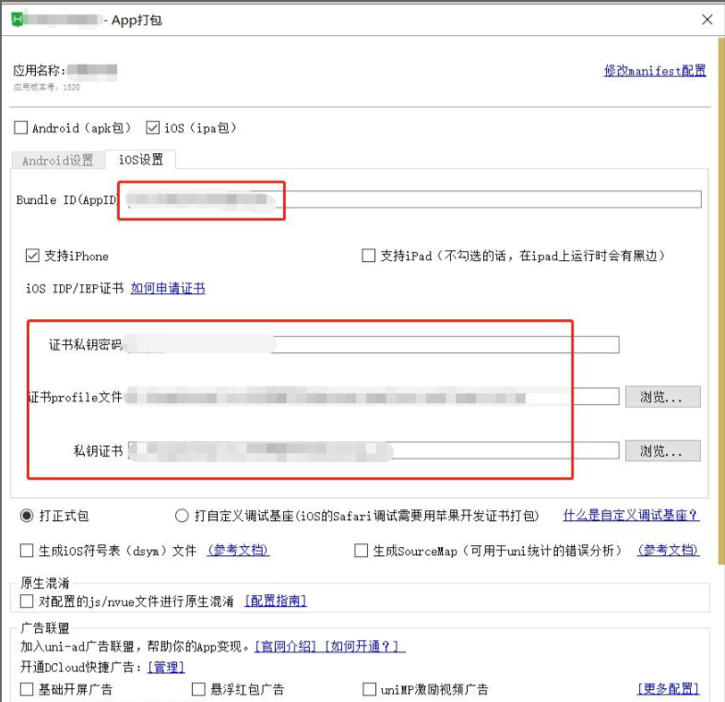725x702 pixels.
Task: Browse for the 证书profile文件
Action: [x=662, y=397]
